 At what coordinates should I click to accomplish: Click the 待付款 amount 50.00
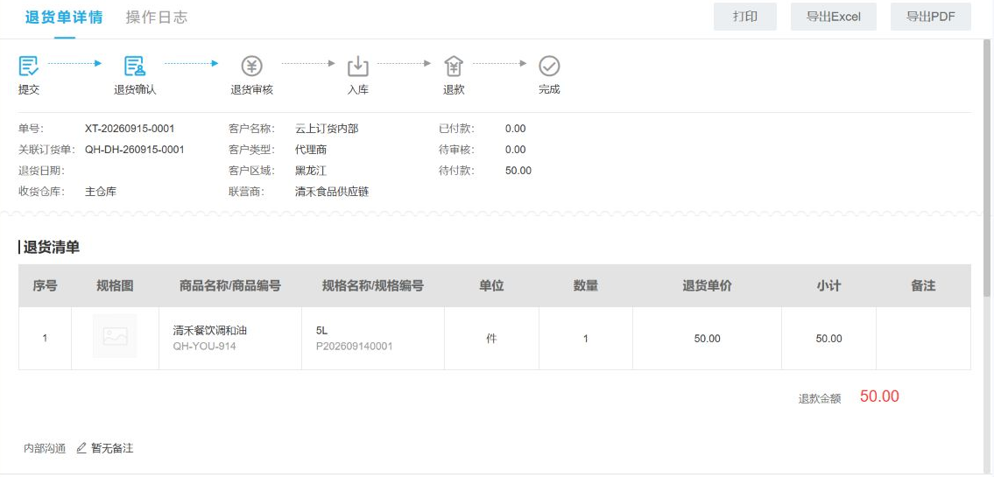click(x=518, y=171)
